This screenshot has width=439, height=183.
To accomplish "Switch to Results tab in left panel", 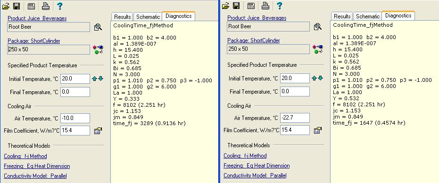I will pos(122,17).
